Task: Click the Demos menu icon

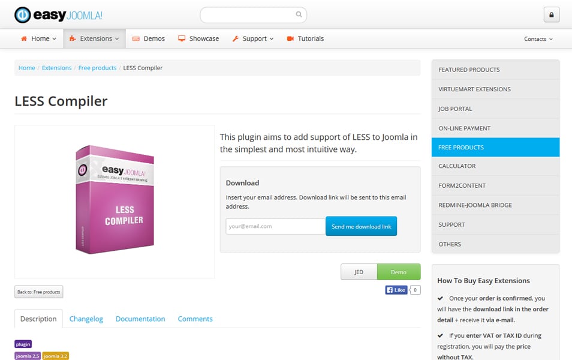Action: (136, 38)
